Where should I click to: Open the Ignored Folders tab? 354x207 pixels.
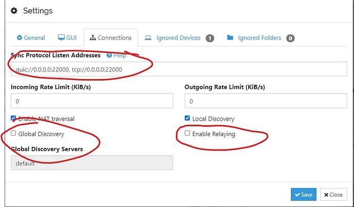[x=255, y=37]
